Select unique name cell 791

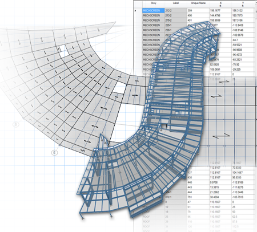[198, 197]
